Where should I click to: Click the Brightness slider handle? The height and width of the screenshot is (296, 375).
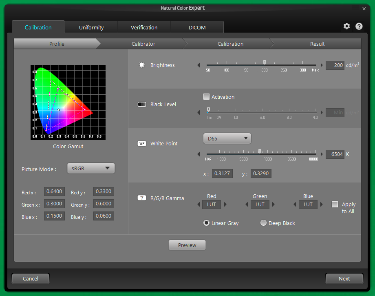click(265, 62)
